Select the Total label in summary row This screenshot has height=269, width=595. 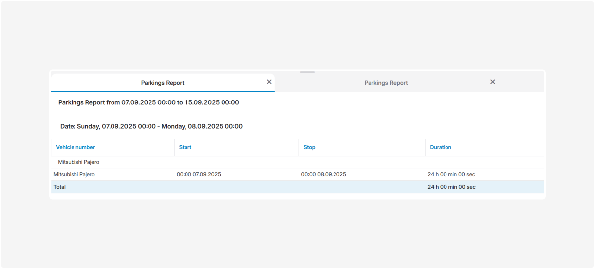(x=60, y=187)
